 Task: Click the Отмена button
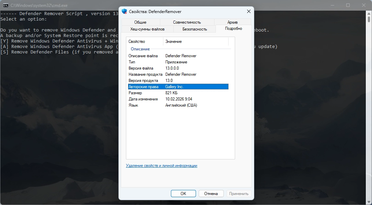(x=211, y=194)
